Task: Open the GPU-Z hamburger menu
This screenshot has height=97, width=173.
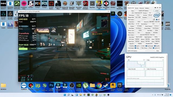Action: [160, 8]
